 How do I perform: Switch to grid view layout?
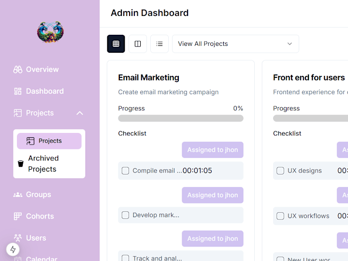(x=116, y=43)
